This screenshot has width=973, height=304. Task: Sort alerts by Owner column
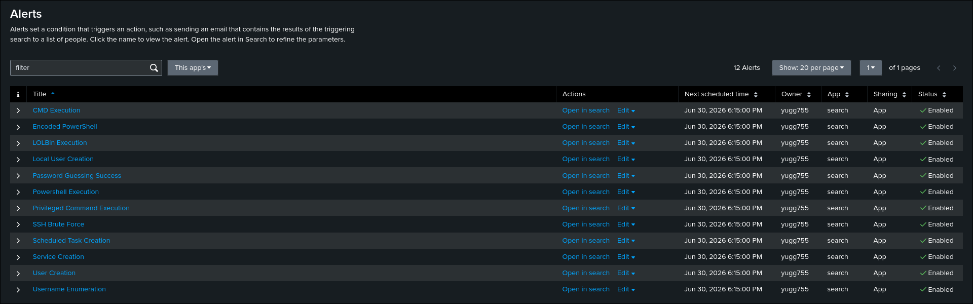click(796, 94)
